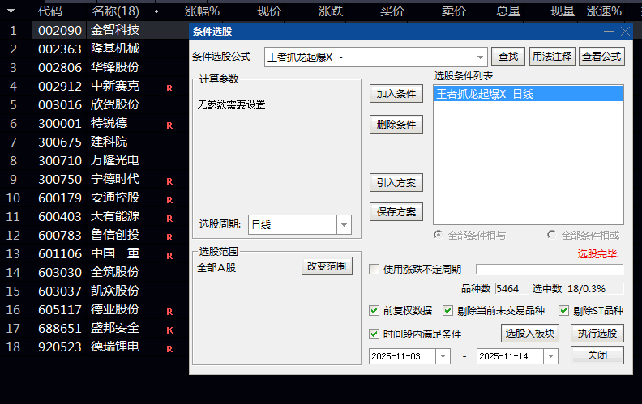Open start date 2025-11-03 picker

tap(443, 356)
